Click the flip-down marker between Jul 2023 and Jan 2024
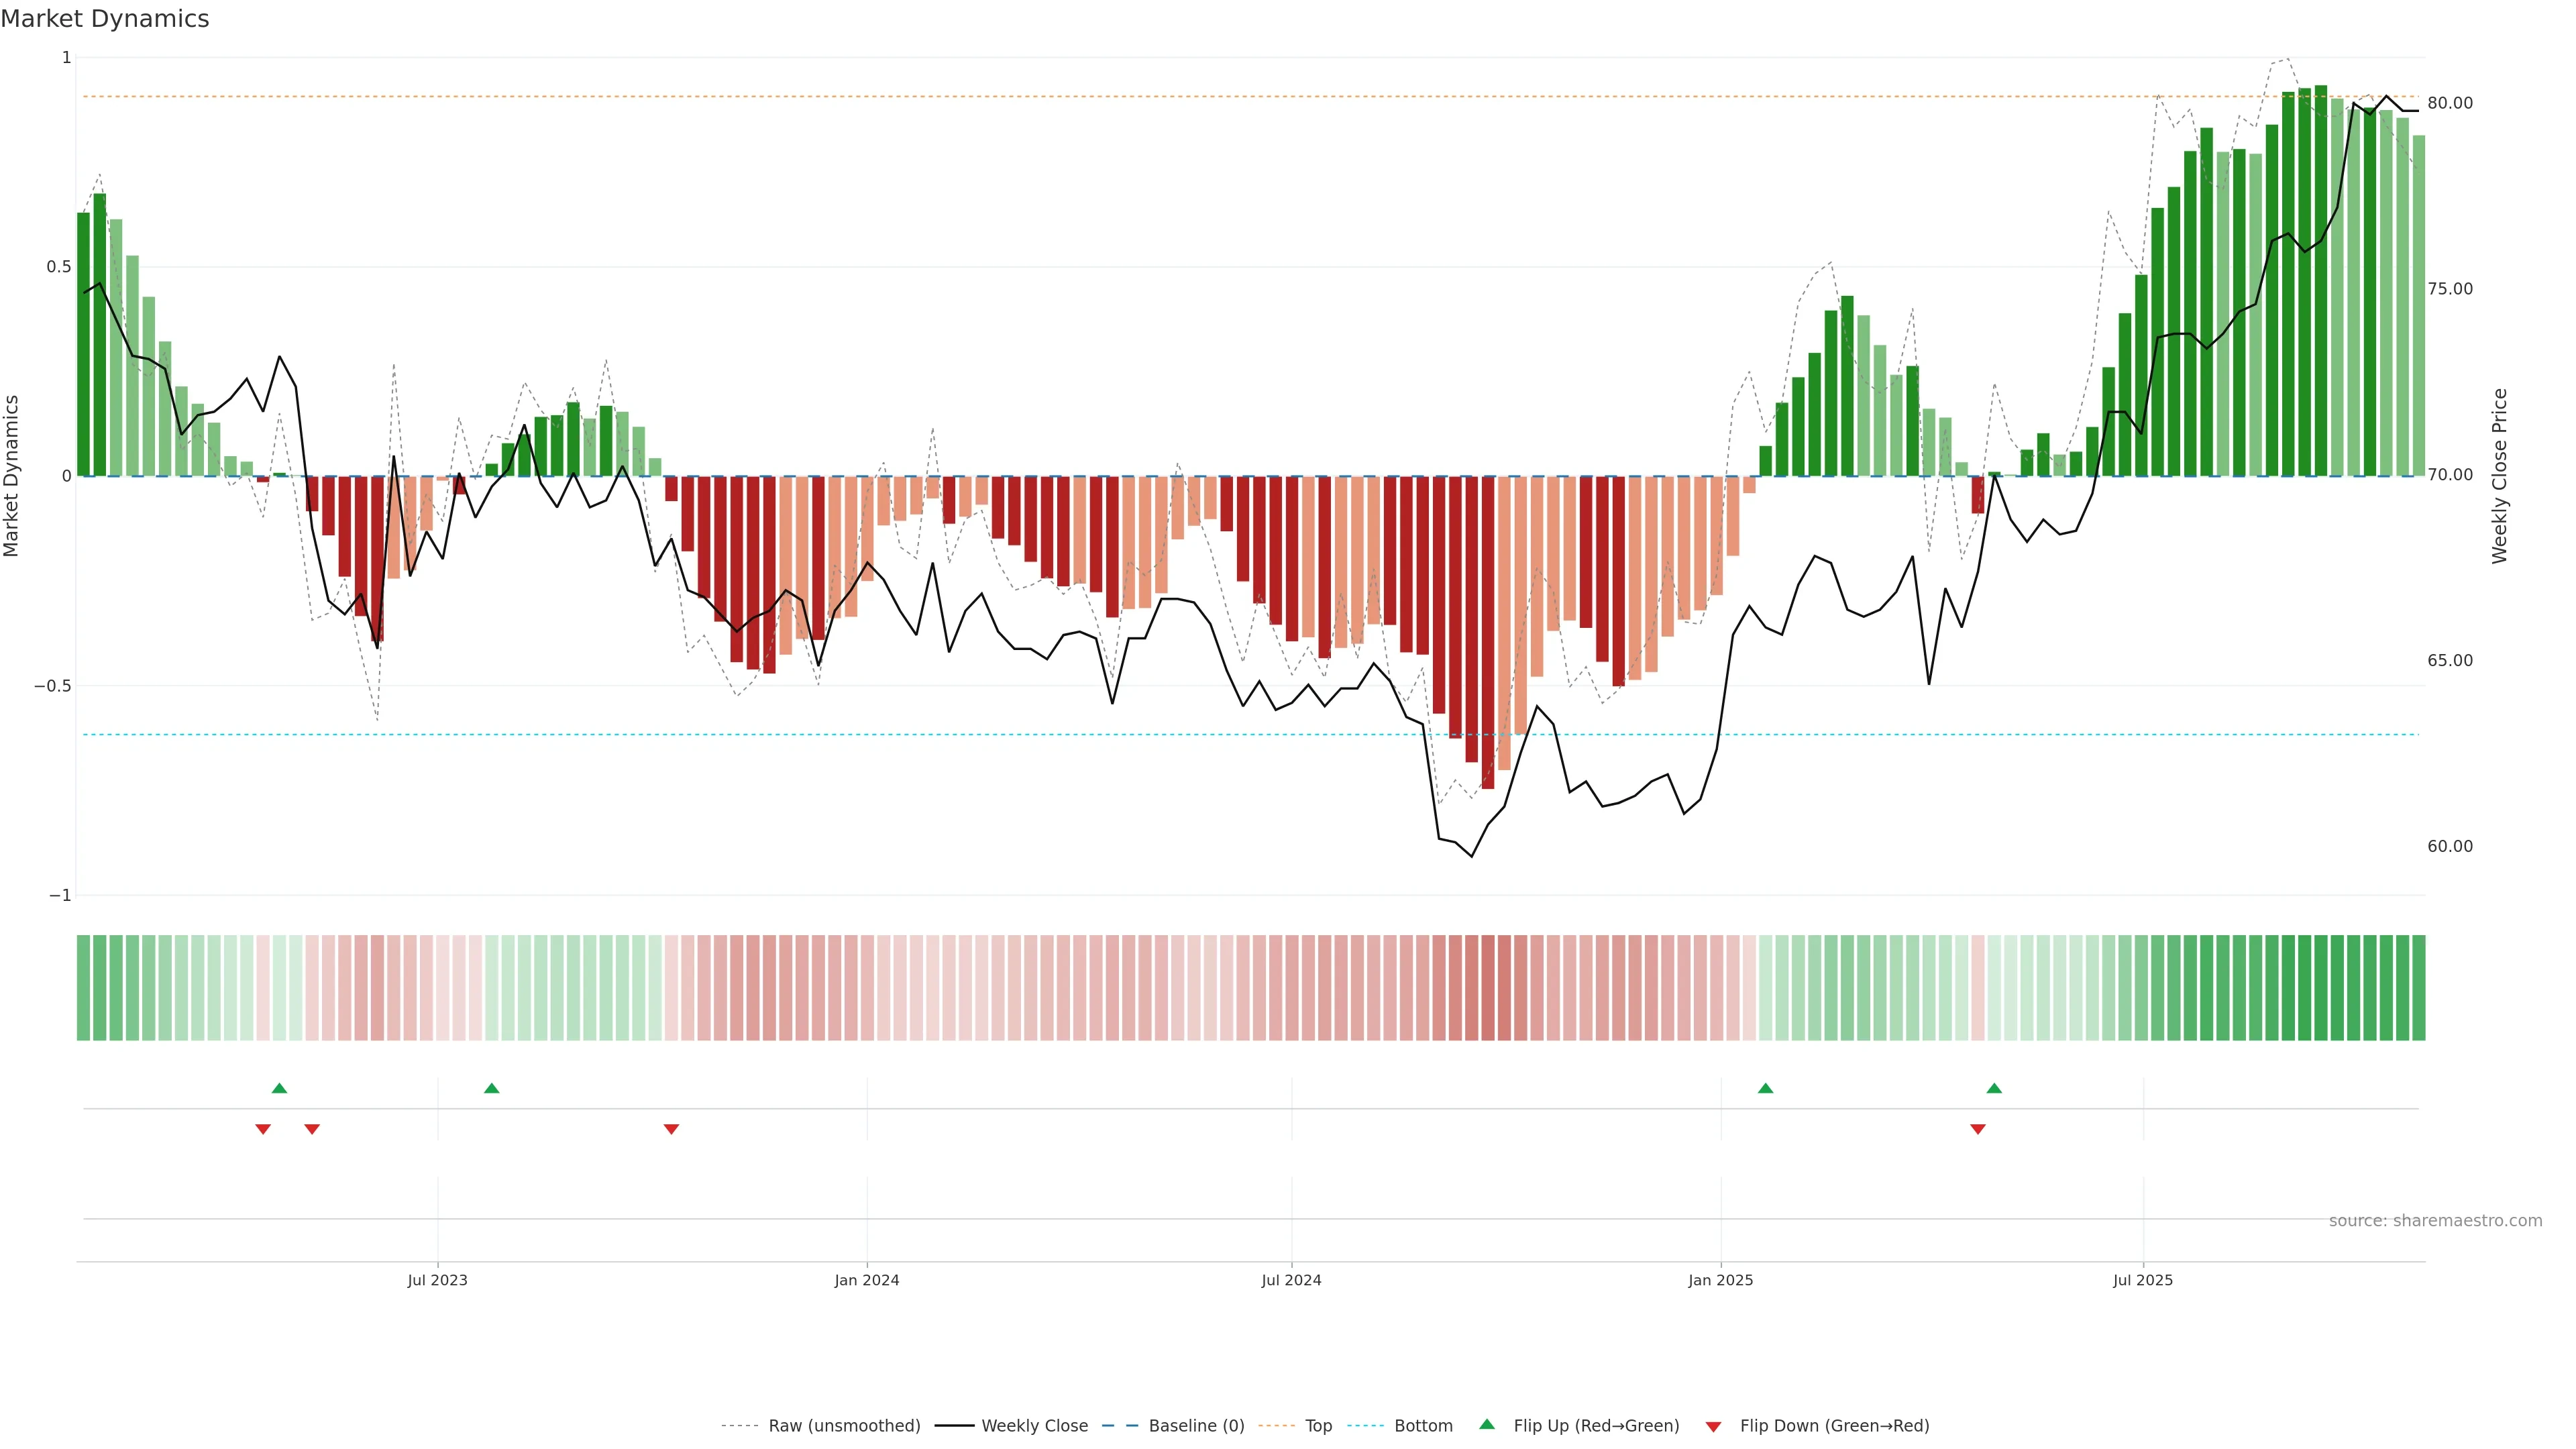 click(x=671, y=1129)
